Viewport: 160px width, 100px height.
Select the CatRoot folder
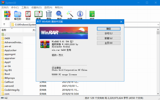[8, 82]
